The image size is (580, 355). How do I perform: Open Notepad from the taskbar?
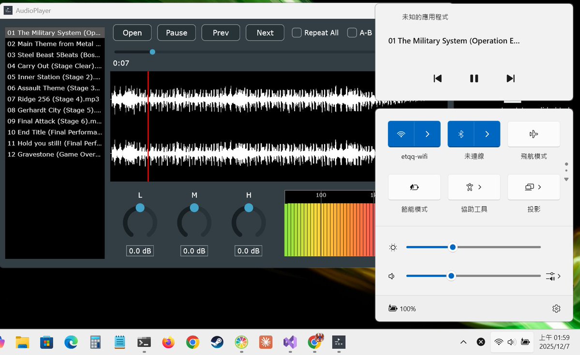click(119, 342)
